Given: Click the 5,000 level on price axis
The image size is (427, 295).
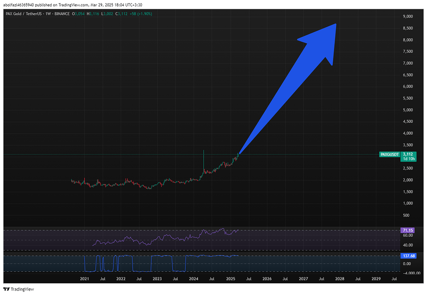Looking at the screenshot, I should 407,110.
